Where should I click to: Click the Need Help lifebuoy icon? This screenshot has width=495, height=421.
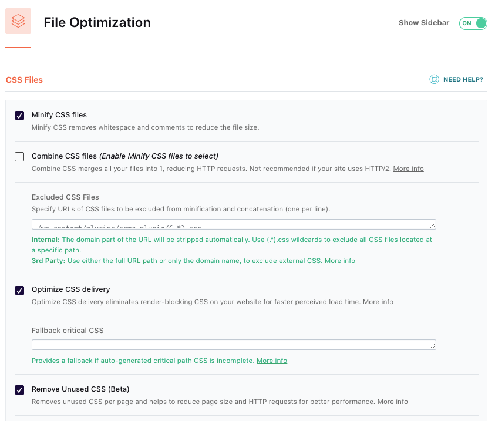coord(434,79)
